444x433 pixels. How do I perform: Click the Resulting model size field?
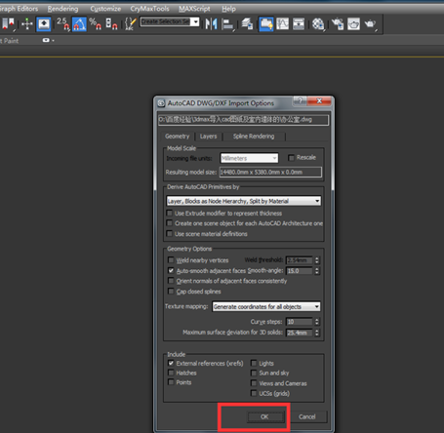coord(270,172)
